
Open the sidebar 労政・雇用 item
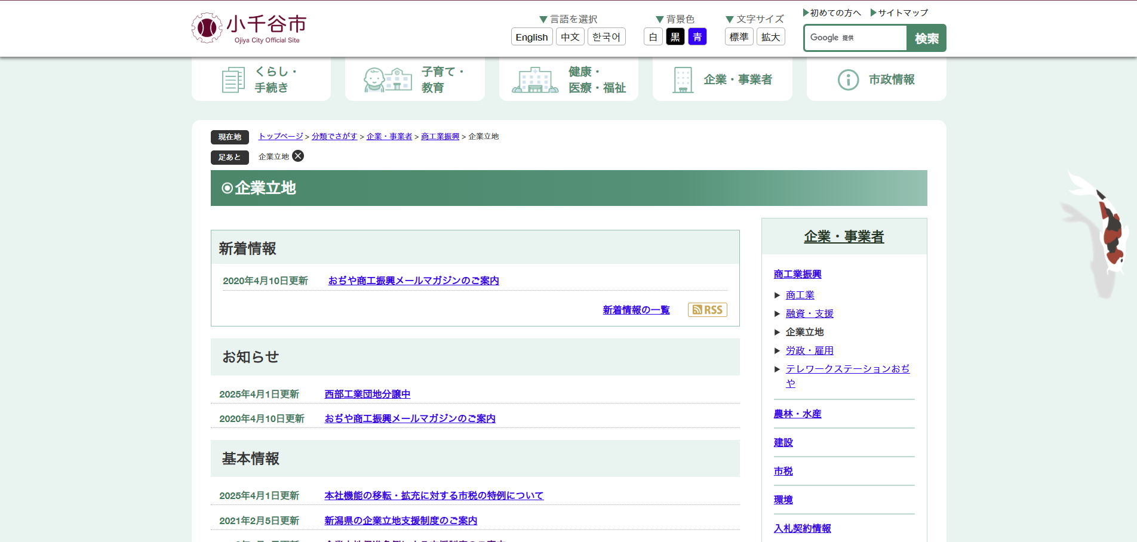point(810,350)
